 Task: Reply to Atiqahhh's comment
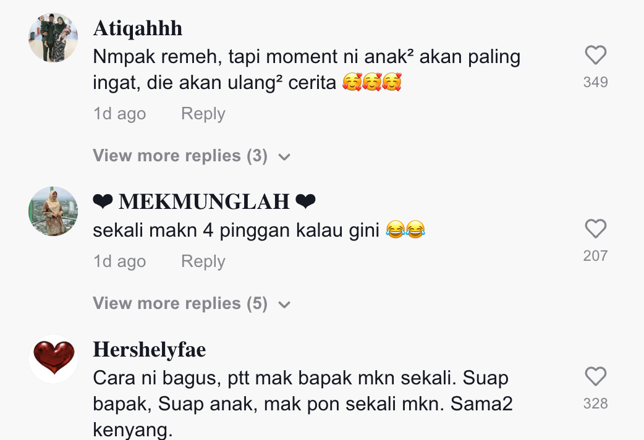[203, 113]
